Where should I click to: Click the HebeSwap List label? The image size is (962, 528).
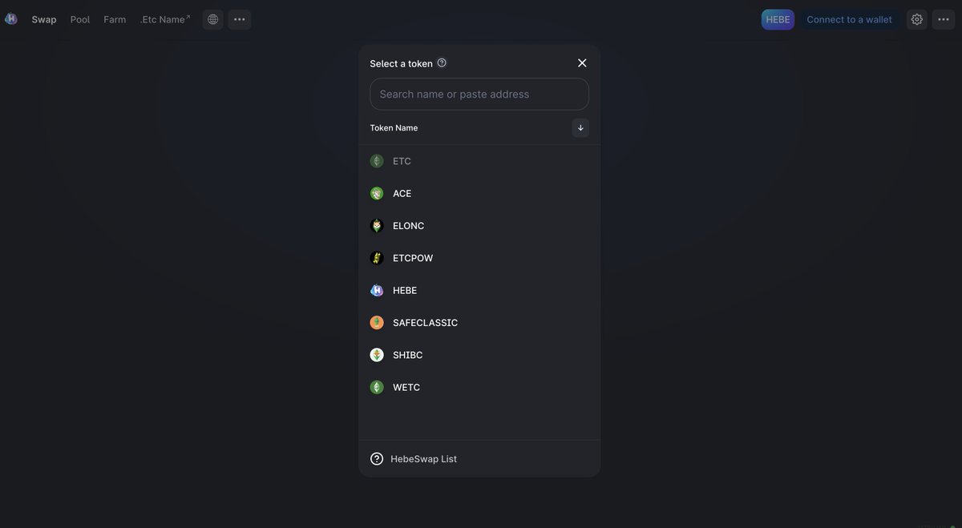tap(423, 459)
